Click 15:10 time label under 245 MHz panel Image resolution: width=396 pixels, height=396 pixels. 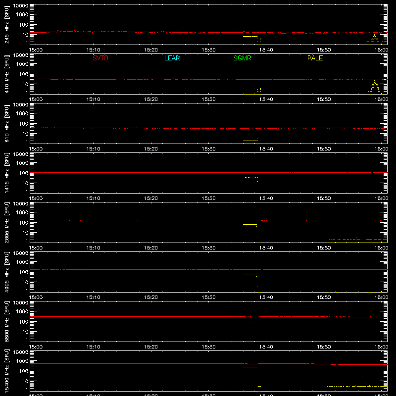coord(94,50)
